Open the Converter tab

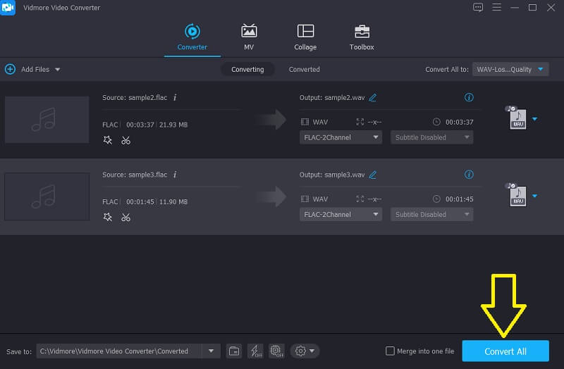[x=192, y=37]
